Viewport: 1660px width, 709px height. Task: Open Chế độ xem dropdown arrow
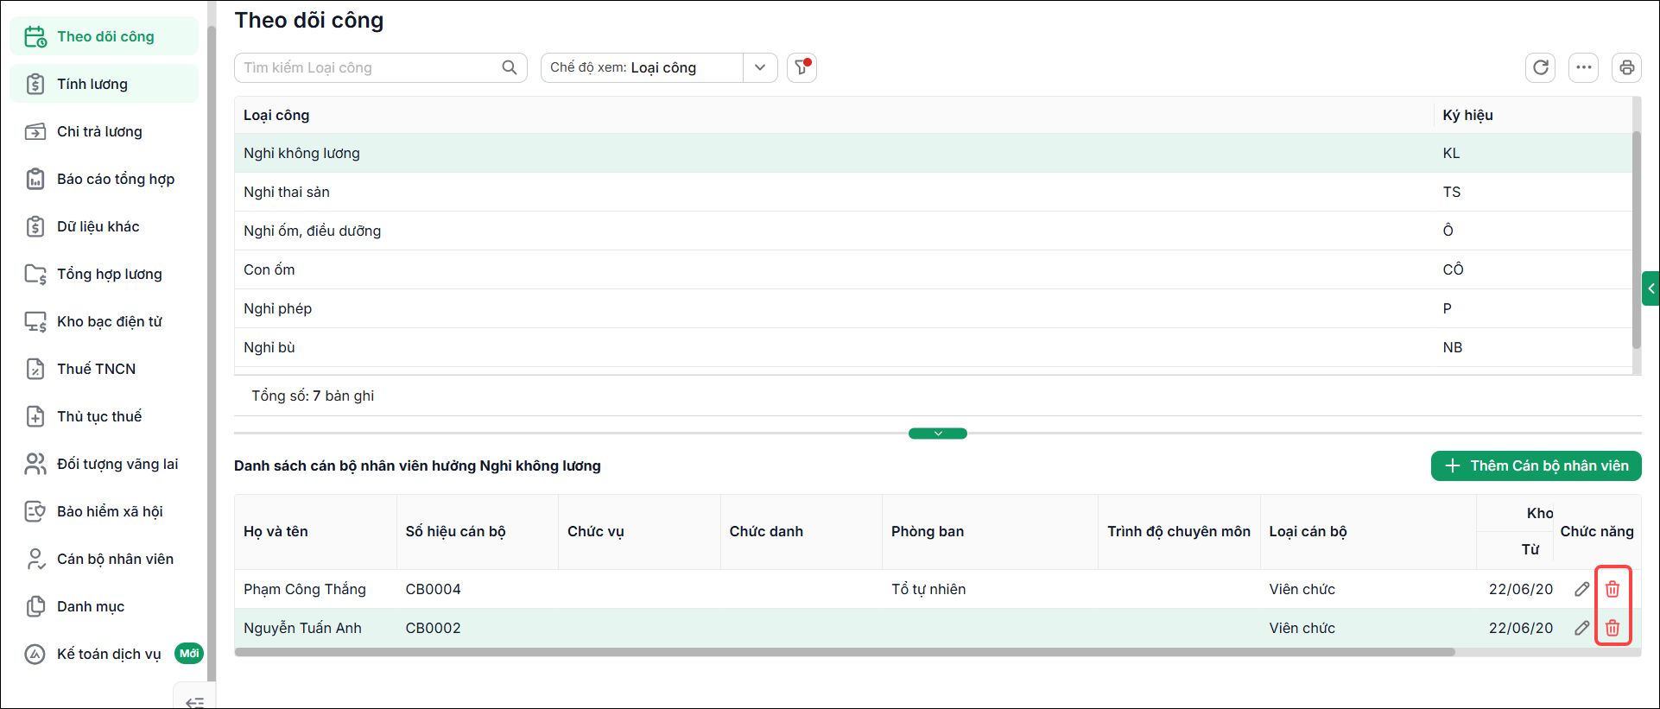(760, 67)
